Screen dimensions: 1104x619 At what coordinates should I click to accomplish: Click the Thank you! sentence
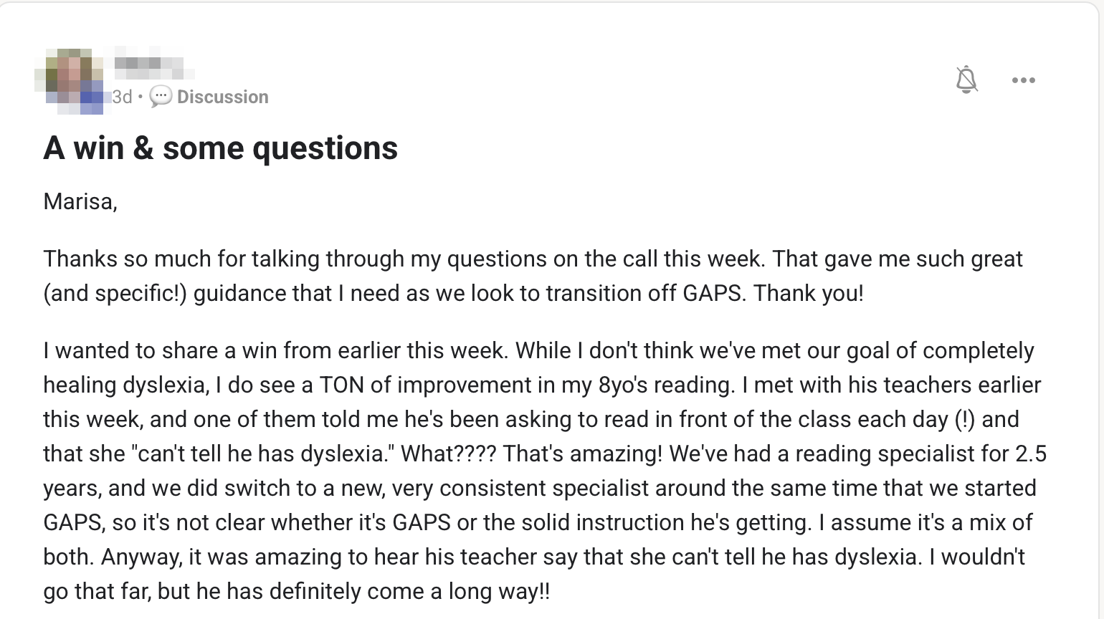(x=809, y=293)
